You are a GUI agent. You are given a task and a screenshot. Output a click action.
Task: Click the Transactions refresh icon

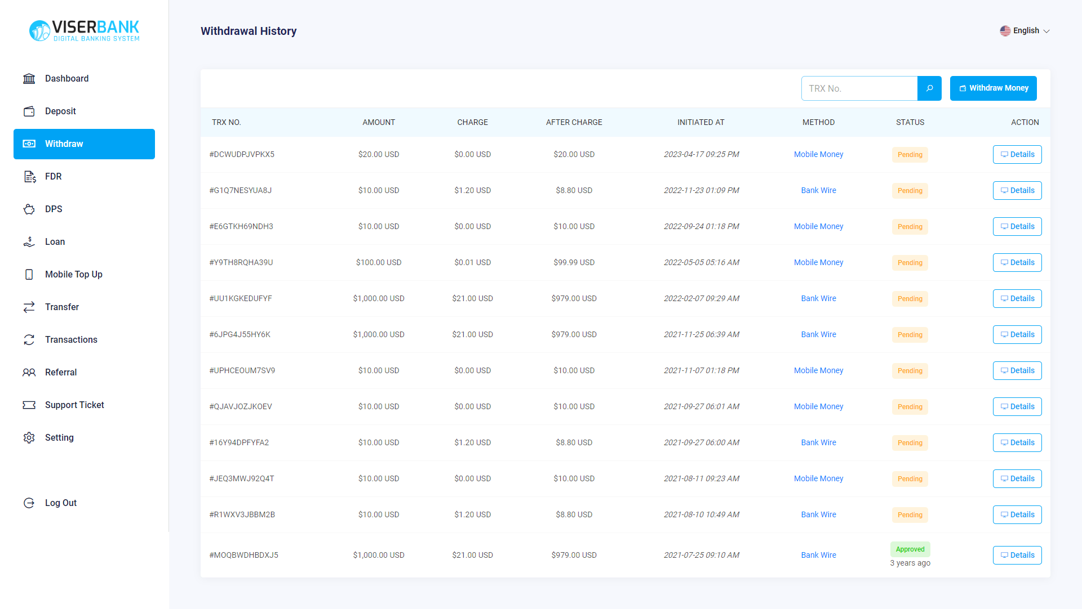pyautogui.click(x=29, y=340)
